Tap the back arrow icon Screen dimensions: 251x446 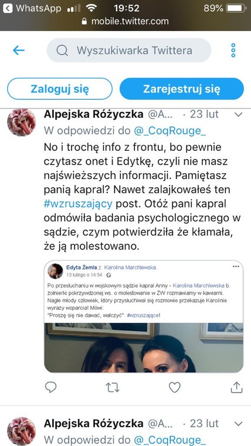[x=19, y=50]
